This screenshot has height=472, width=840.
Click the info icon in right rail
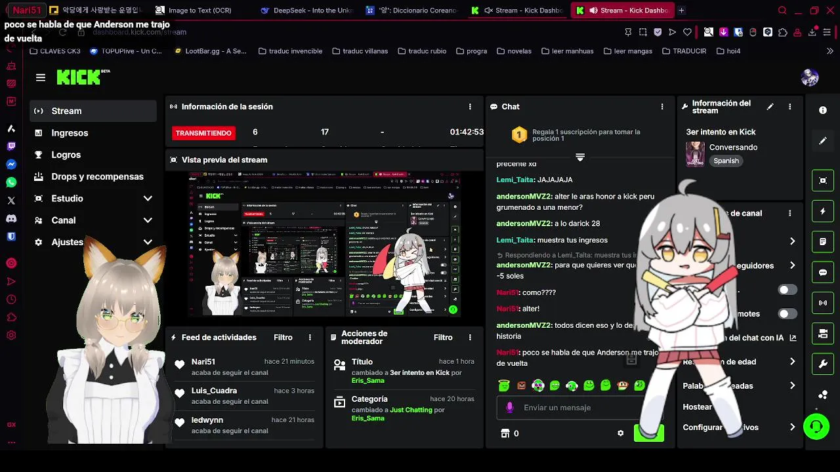pos(823,110)
